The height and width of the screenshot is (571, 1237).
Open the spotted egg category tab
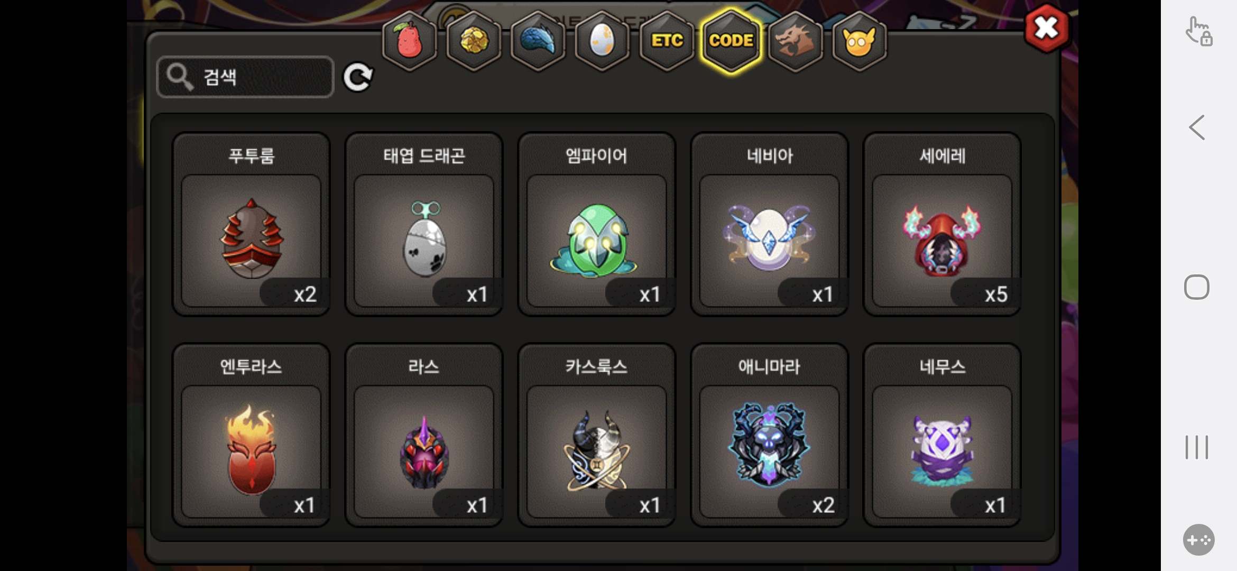(602, 41)
